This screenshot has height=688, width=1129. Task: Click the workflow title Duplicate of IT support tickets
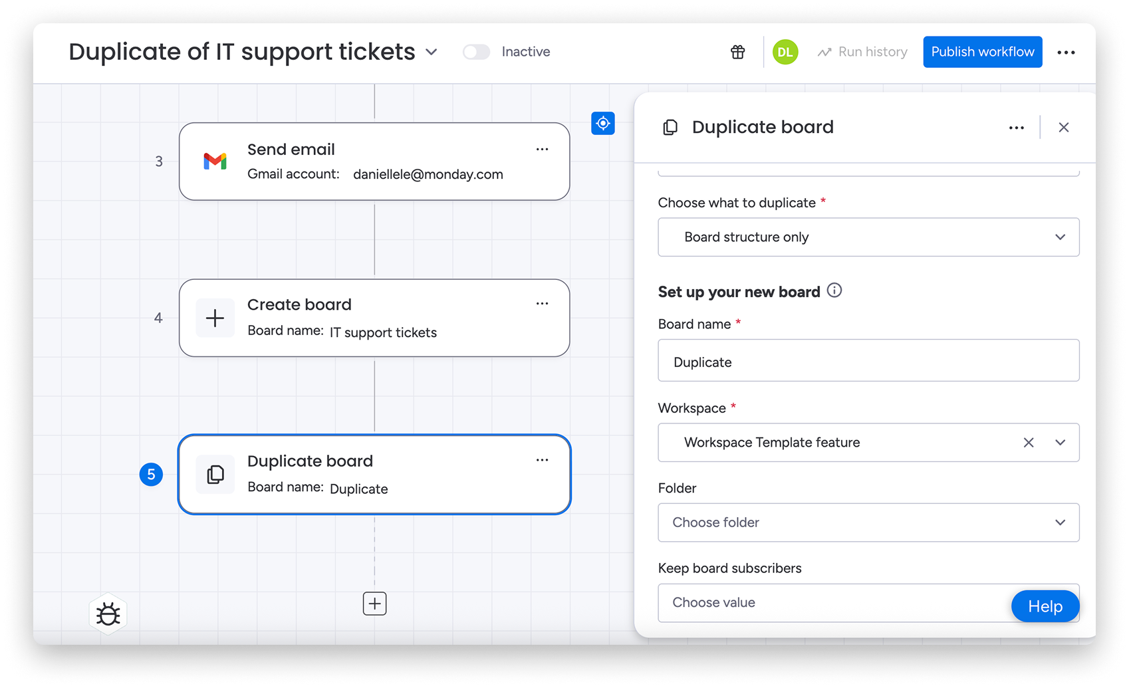pos(242,52)
